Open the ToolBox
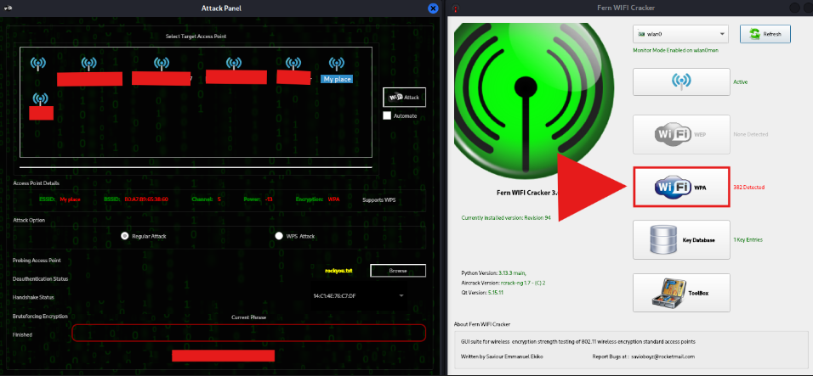 tap(681, 293)
